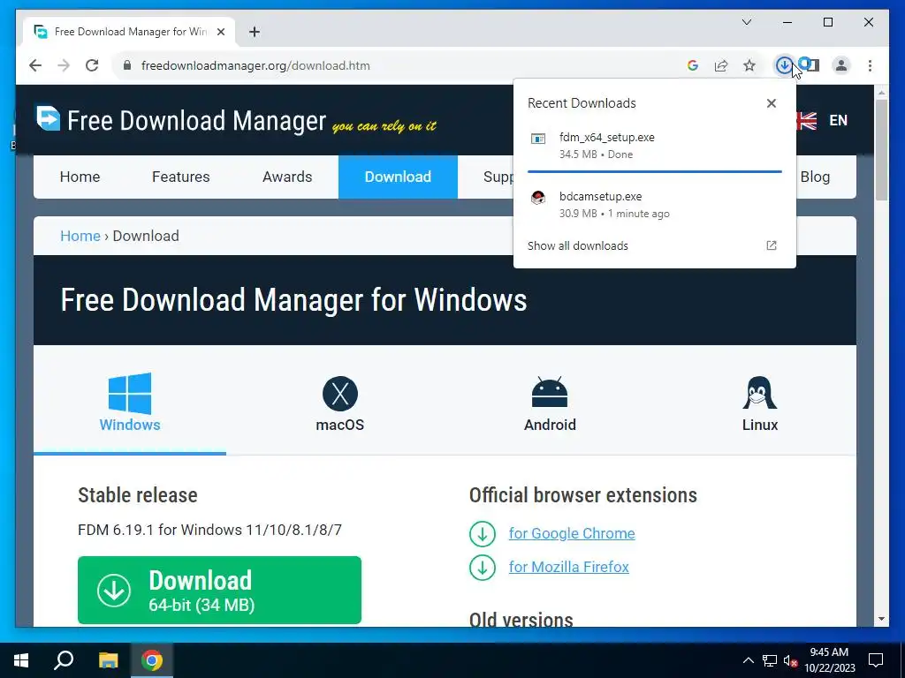Click the green Download 64-bit button
Viewport: 905px width, 678px height.
point(219,590)
